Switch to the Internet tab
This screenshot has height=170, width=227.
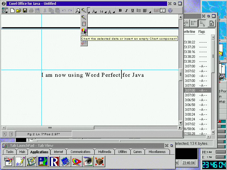58,152
